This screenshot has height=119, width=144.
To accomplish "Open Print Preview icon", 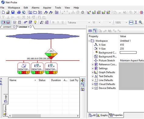I will (x=24, y=12).
